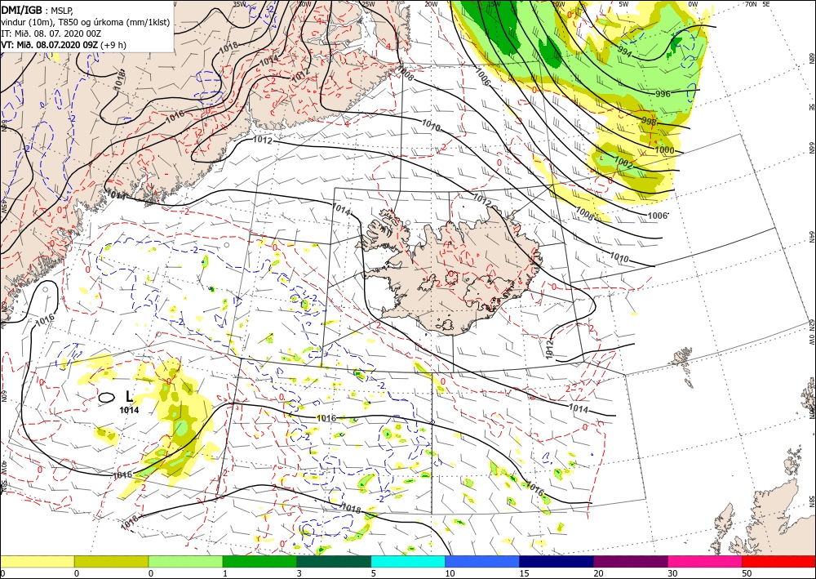This screenshot has width=816, height=579.
Task: Click the 5W longitude label
Action: [624, 4]
